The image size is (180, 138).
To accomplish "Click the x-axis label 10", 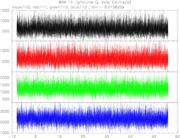I will [x=59, y=137].
